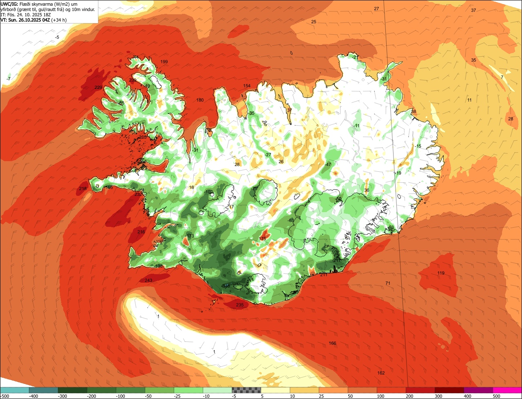Click the negative value '-348'
522x399 pixels.
(x=226, y=286)
